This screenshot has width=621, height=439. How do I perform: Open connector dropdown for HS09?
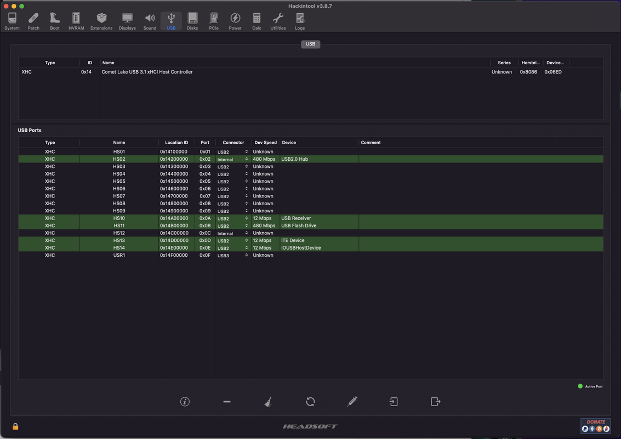(233, 211)
